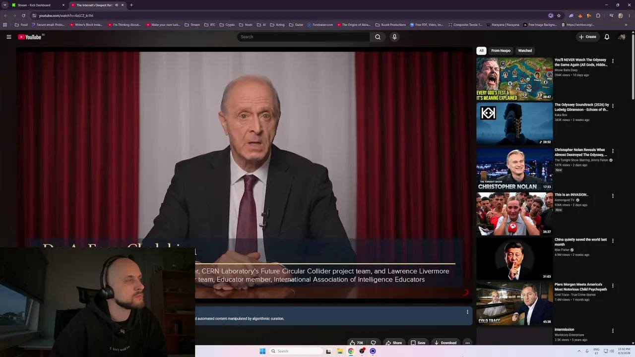The height and width of the screenshot is (357, 635).
Task: Switch to the Stream - Kick Dashboard tab
Action: click(x=39, y=5)
